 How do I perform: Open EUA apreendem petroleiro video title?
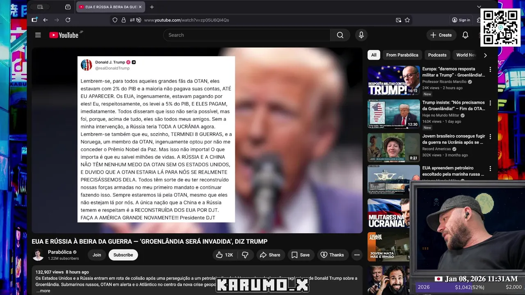pos(453,171)
